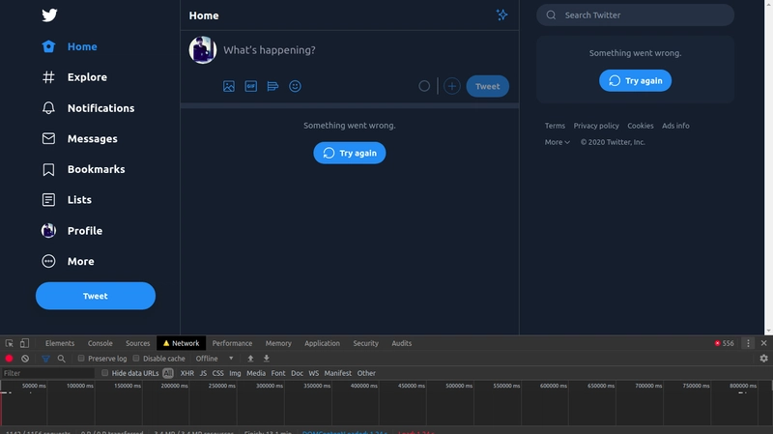This screenshot has height=434, width=773.
Task: Add a poll to the tweet
Action: pyautogui.click(x=272, y=86)
